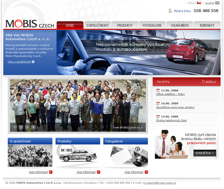Viewport: 224px width, 189px height.
Task: Open Spouštíme nové www stránky news
Action: pyautogui.click(x=175, y=107)
